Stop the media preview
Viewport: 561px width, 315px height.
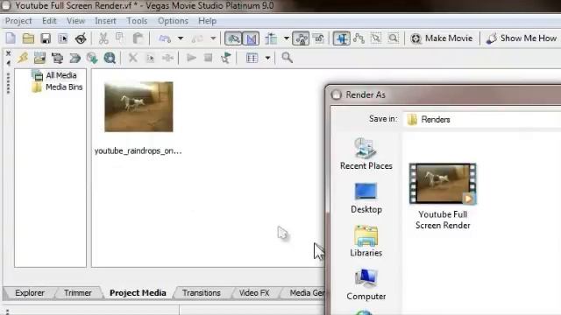pyautogui.click(x=209, y=58)
